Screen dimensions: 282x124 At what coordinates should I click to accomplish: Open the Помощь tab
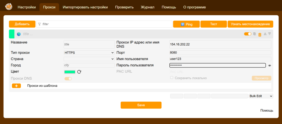coord(169,7)
